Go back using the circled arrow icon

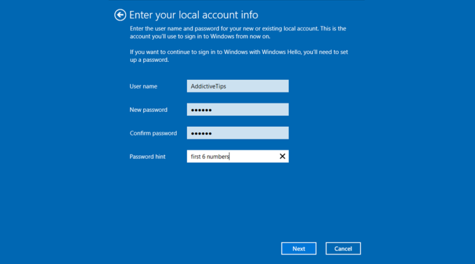120,15
